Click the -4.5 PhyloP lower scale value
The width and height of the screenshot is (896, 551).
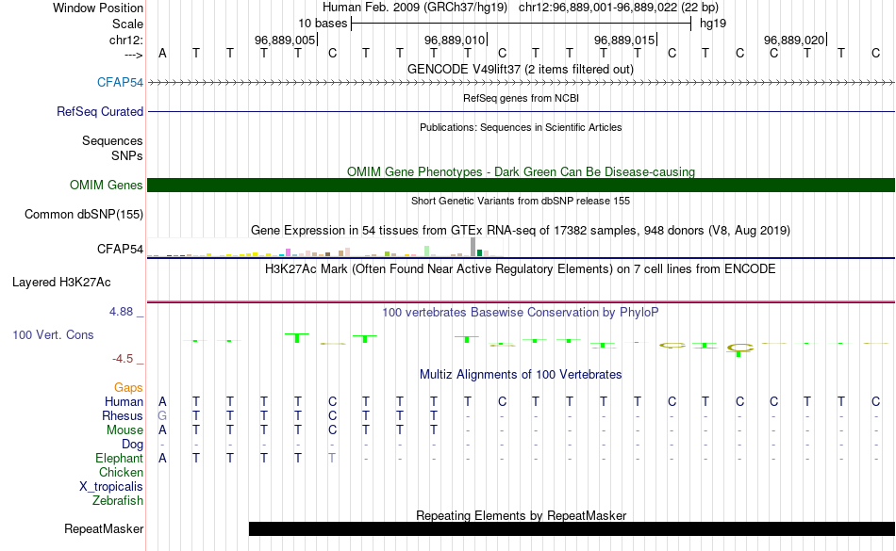pos(123,358)
